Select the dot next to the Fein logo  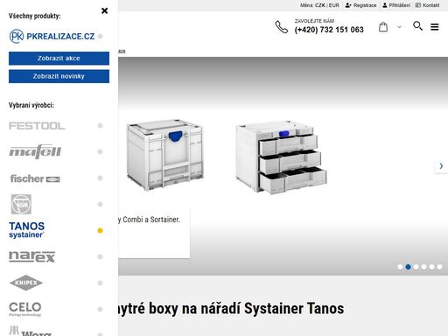(x=100, y=204)
